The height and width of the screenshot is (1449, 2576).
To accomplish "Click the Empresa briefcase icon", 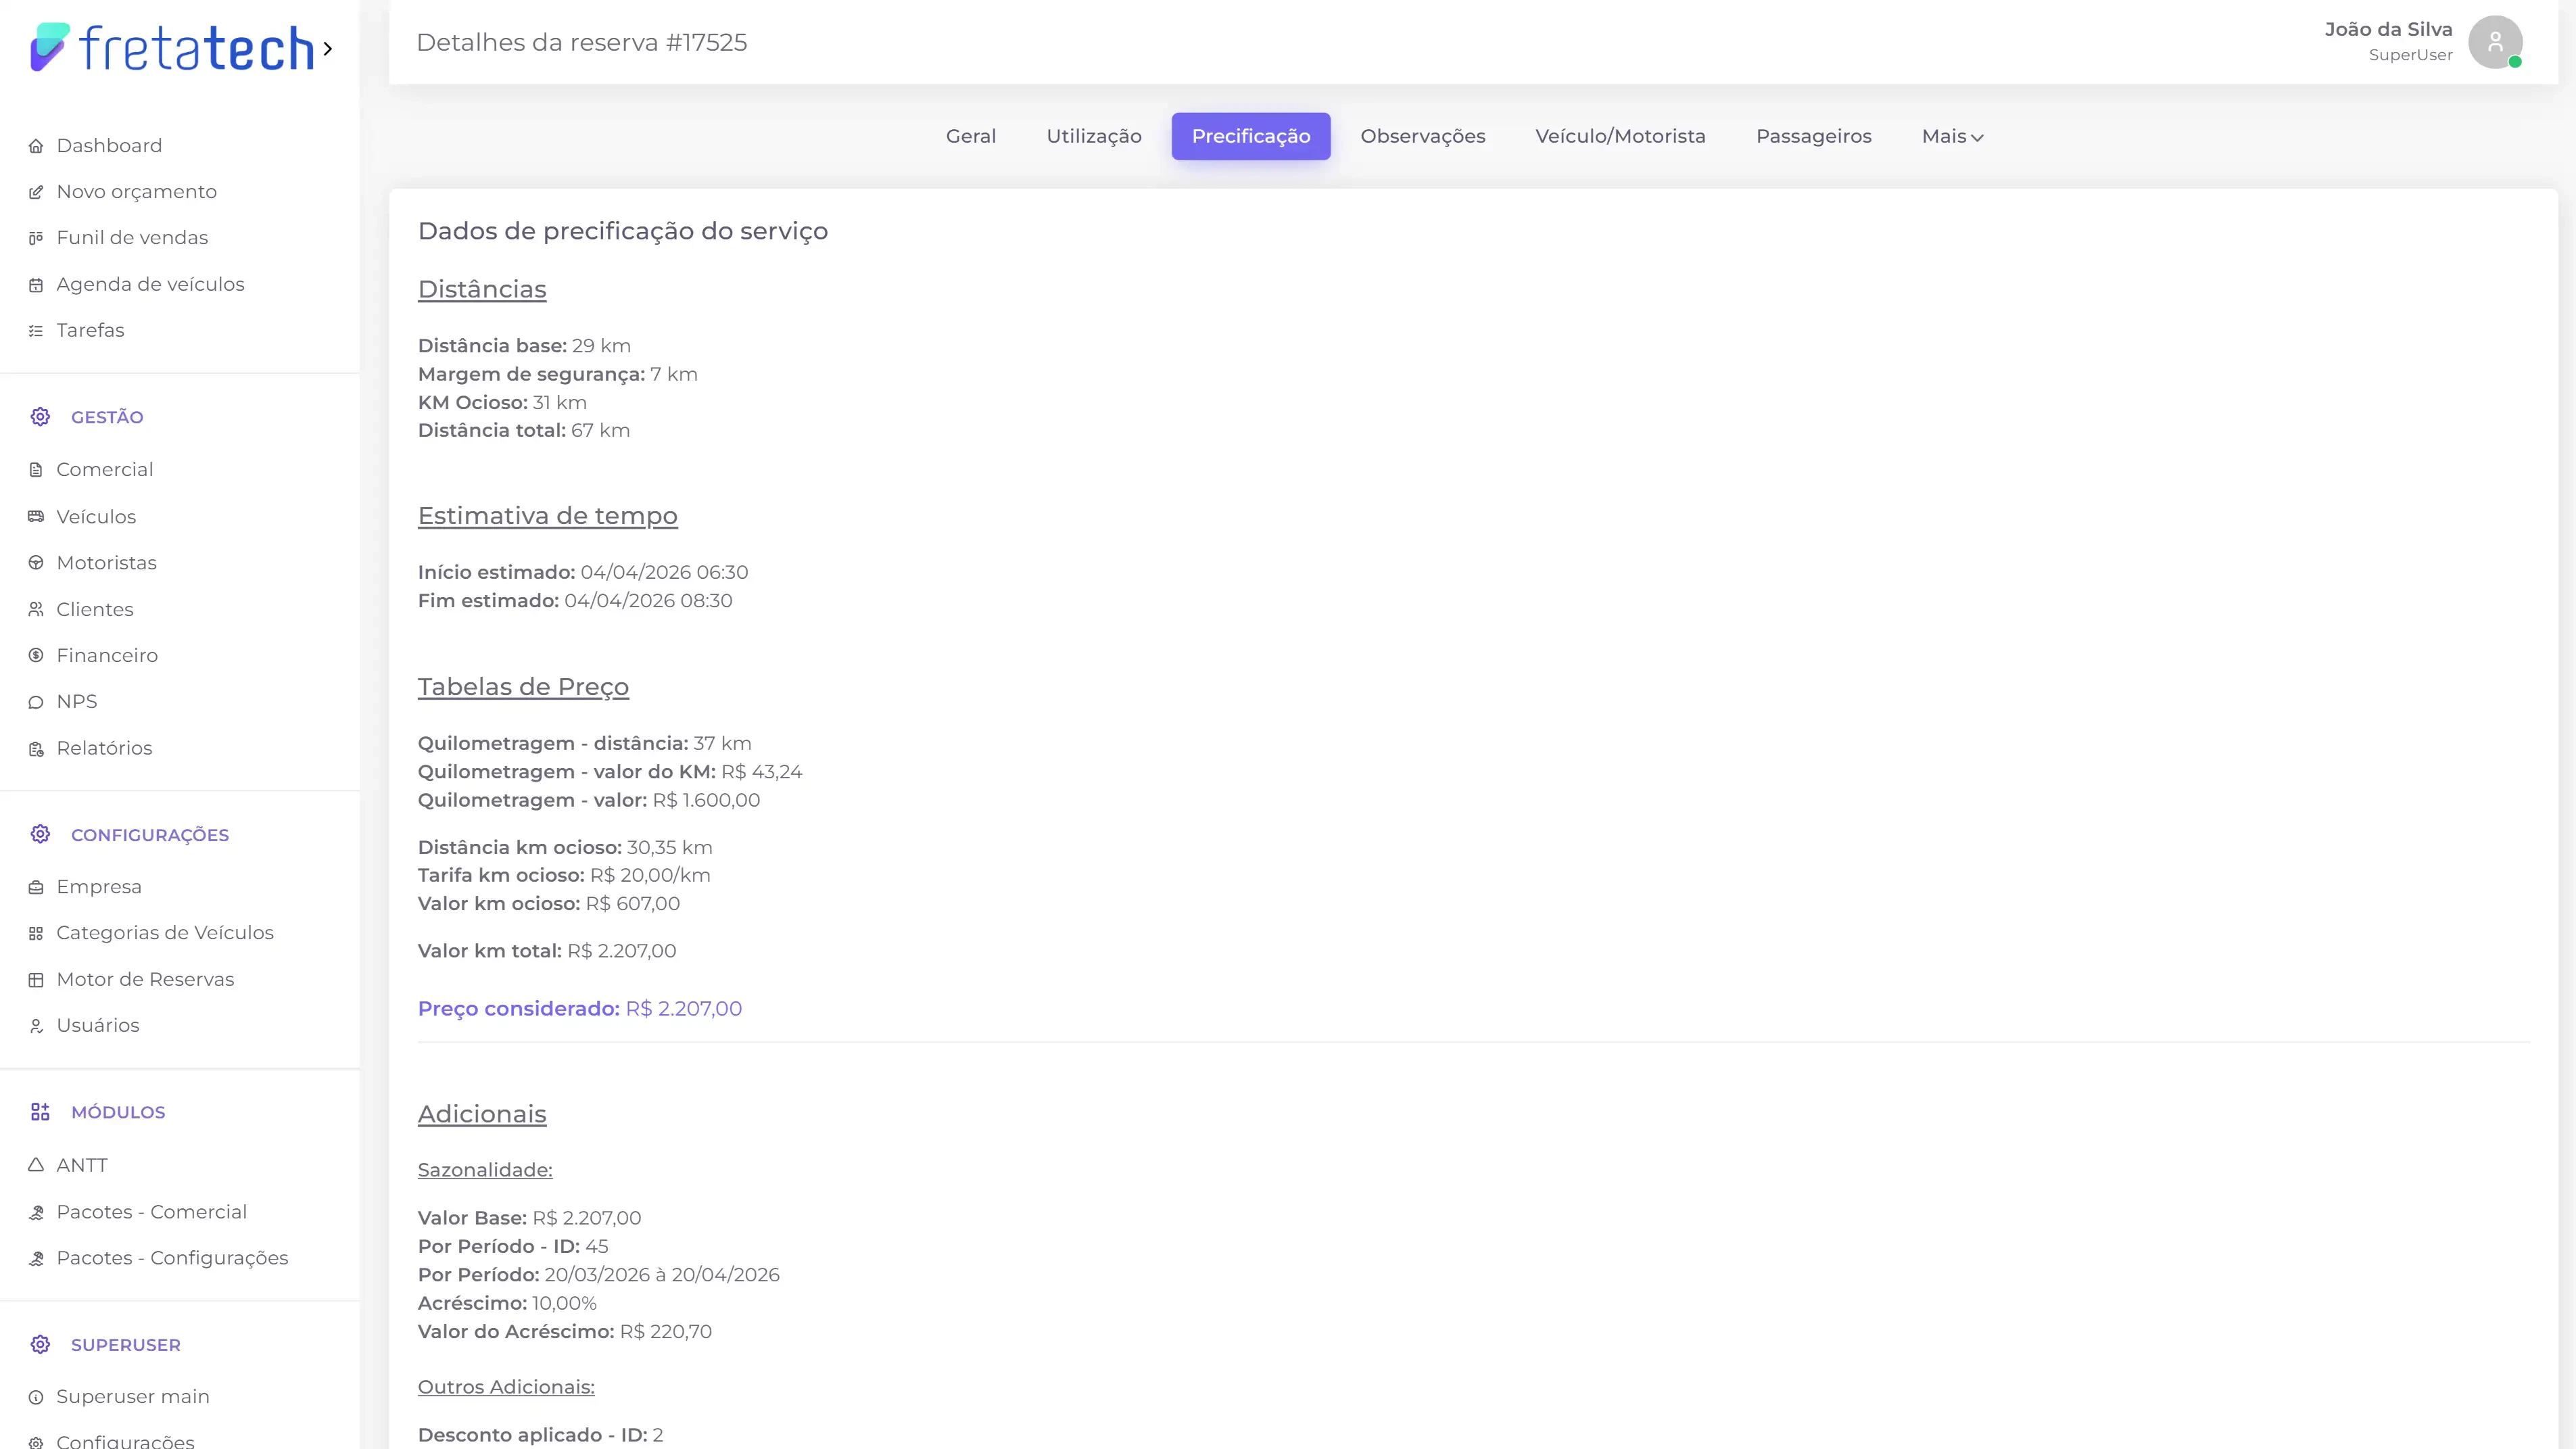I will tap(36, 887).
